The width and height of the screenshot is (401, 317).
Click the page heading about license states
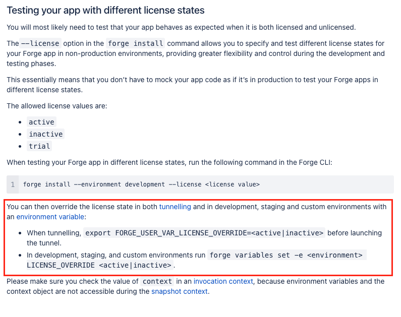click(x=105, y=11)
